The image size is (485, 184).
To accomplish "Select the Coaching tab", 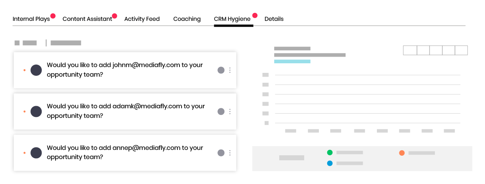I will point(187,19).
